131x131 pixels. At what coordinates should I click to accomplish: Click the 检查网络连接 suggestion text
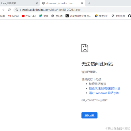[x=97, y=84]
